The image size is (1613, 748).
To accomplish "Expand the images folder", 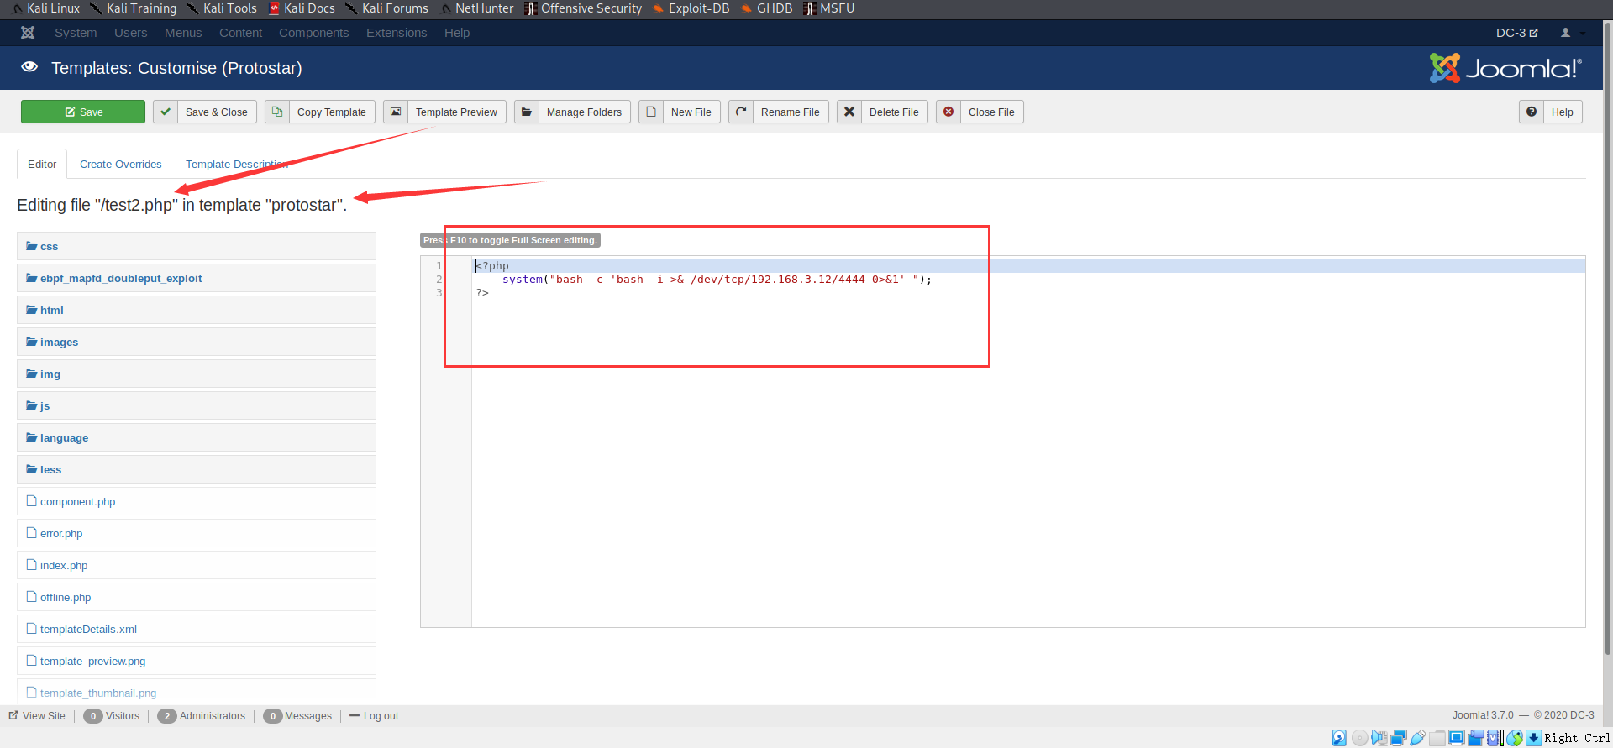I will (x=196, y=342).
